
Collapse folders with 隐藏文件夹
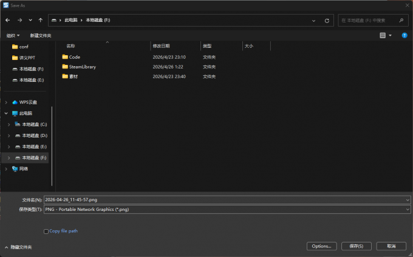(18, 247)
